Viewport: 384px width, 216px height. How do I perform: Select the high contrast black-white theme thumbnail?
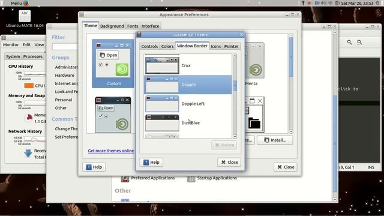(254, 115)
